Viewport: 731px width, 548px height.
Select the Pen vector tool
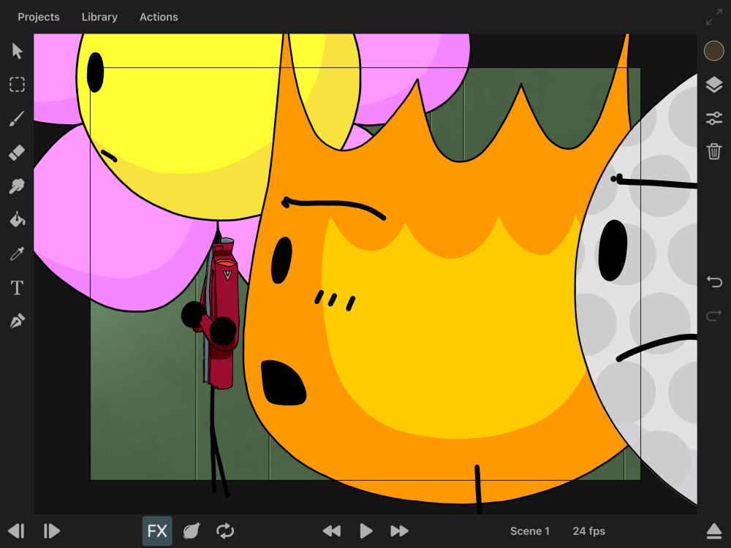[x=18, y=321]
